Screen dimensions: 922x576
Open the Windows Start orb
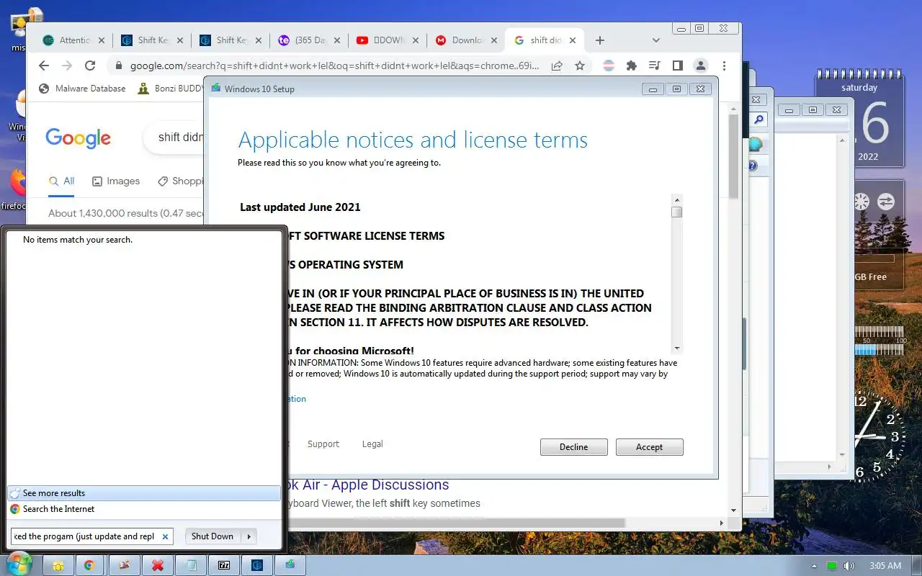[x=19, y=563]
